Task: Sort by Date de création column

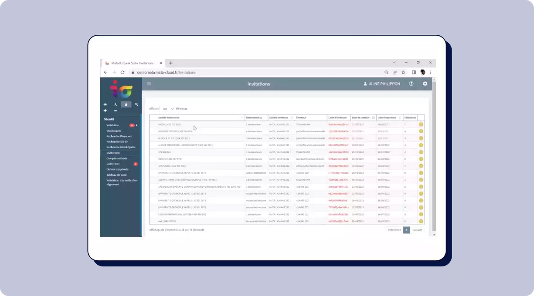Action: coord(362,118)
